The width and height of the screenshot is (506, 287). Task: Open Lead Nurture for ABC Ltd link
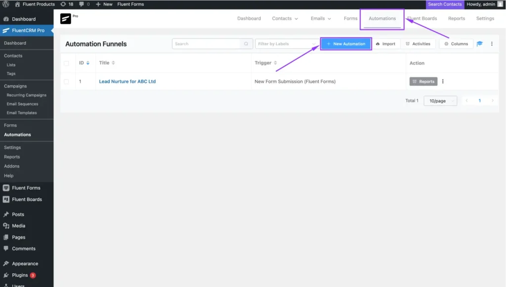pos(127,81)
